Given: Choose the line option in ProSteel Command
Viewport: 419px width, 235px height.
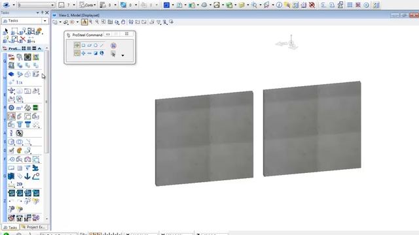Looking at the screenshot, I should (x=101, y=46).
